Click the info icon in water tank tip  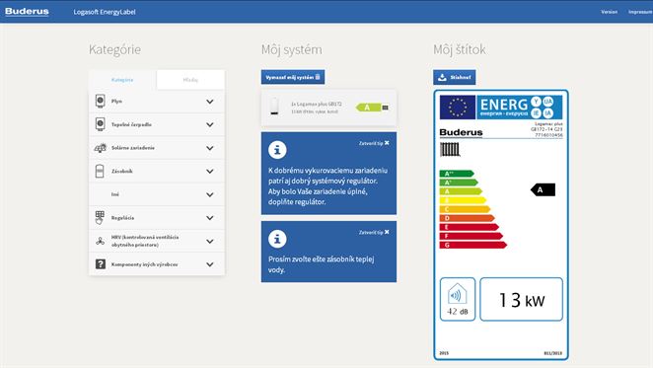pyautogui.click(x=277, y=239)
